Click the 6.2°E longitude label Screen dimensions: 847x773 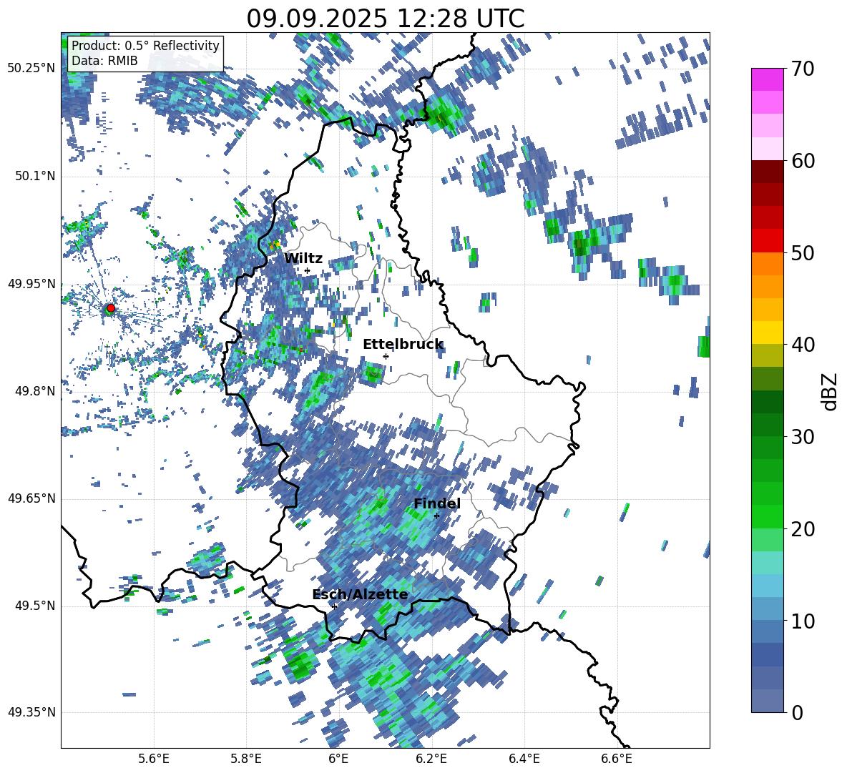click(431, 759)
